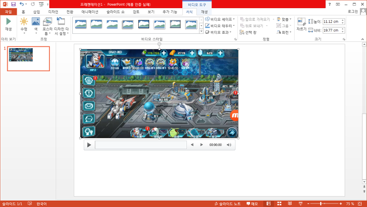
Task: Apply the eighth video style thumbnail
Action: click(x=191, y=24)
